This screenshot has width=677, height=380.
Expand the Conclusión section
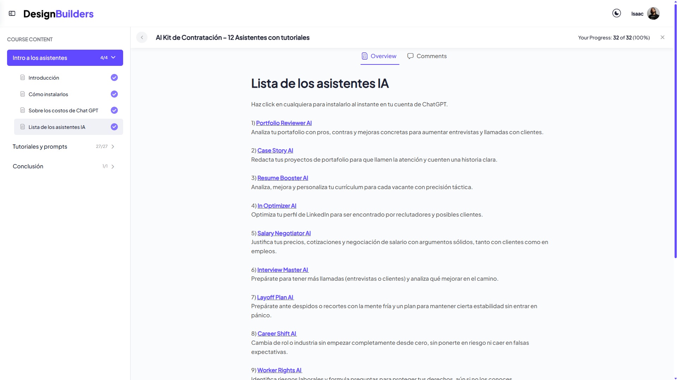click(113, 167)
